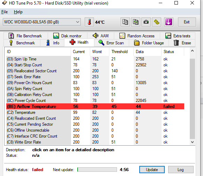The image size is (203, 176).
Task: Open options with the wrench icon
Action: [157, 22]
